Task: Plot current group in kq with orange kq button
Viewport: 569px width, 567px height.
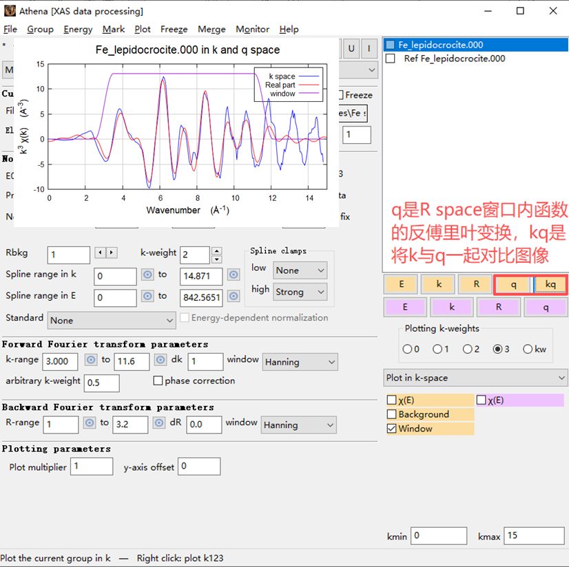Action: [x=550, y=284]
